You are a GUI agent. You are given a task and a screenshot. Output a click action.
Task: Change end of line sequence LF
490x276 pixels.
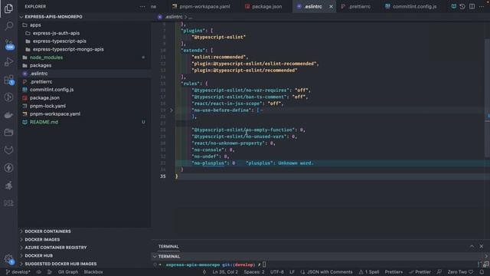point(292,272)
